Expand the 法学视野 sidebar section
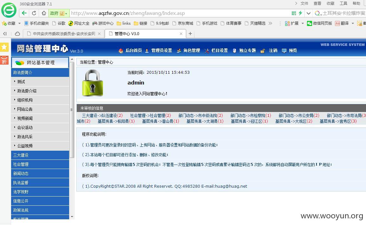Viewport: 366px width, 225px height. click(40, 192)
